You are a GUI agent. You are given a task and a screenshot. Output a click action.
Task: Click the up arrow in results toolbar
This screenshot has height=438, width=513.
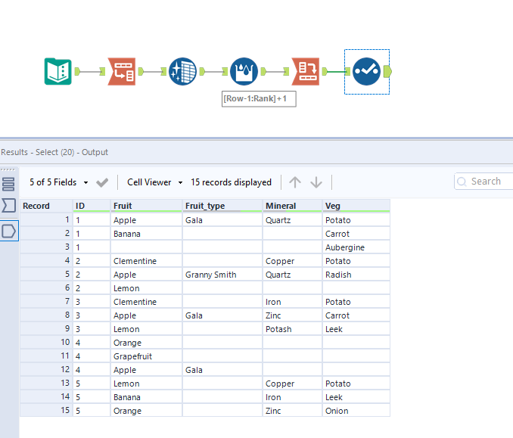pyautogui.click(x=295, y=182)
